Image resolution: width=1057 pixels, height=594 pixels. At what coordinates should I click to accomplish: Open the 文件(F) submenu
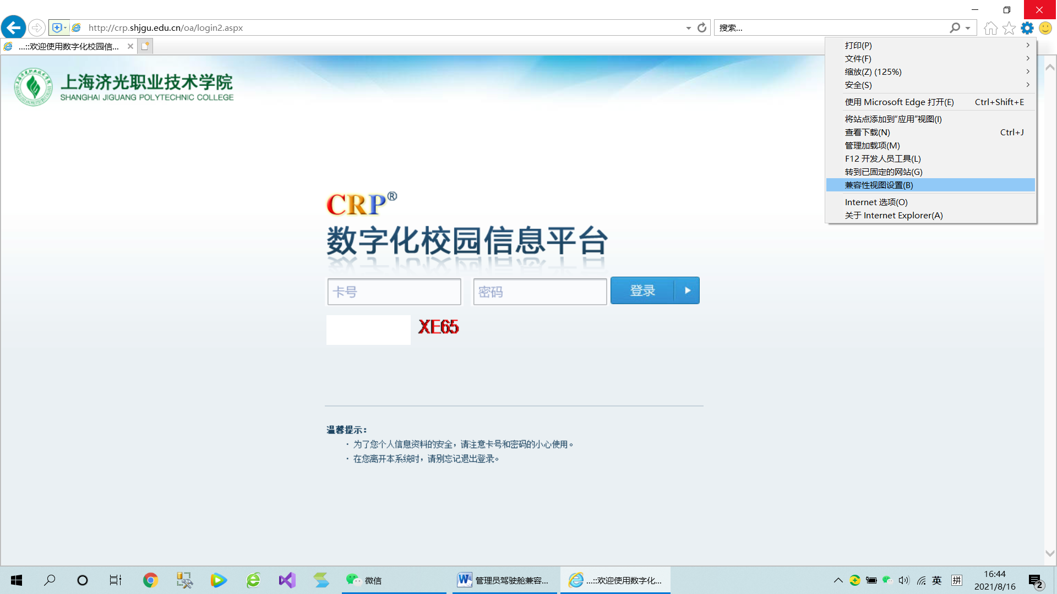coord(930,59)
